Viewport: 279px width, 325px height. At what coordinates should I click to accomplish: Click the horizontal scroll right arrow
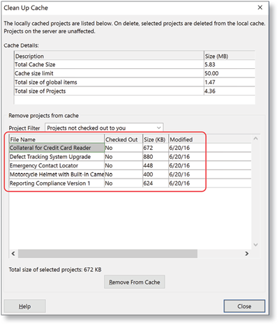[x=247, y=253]
